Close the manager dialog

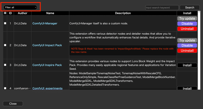point(13,104)
